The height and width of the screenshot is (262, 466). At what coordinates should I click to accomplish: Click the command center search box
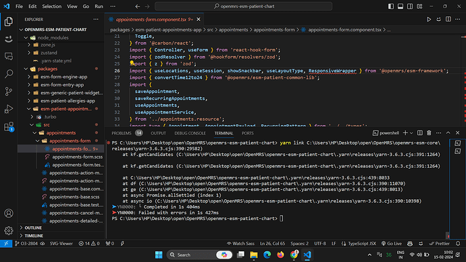tap(243, 6)
